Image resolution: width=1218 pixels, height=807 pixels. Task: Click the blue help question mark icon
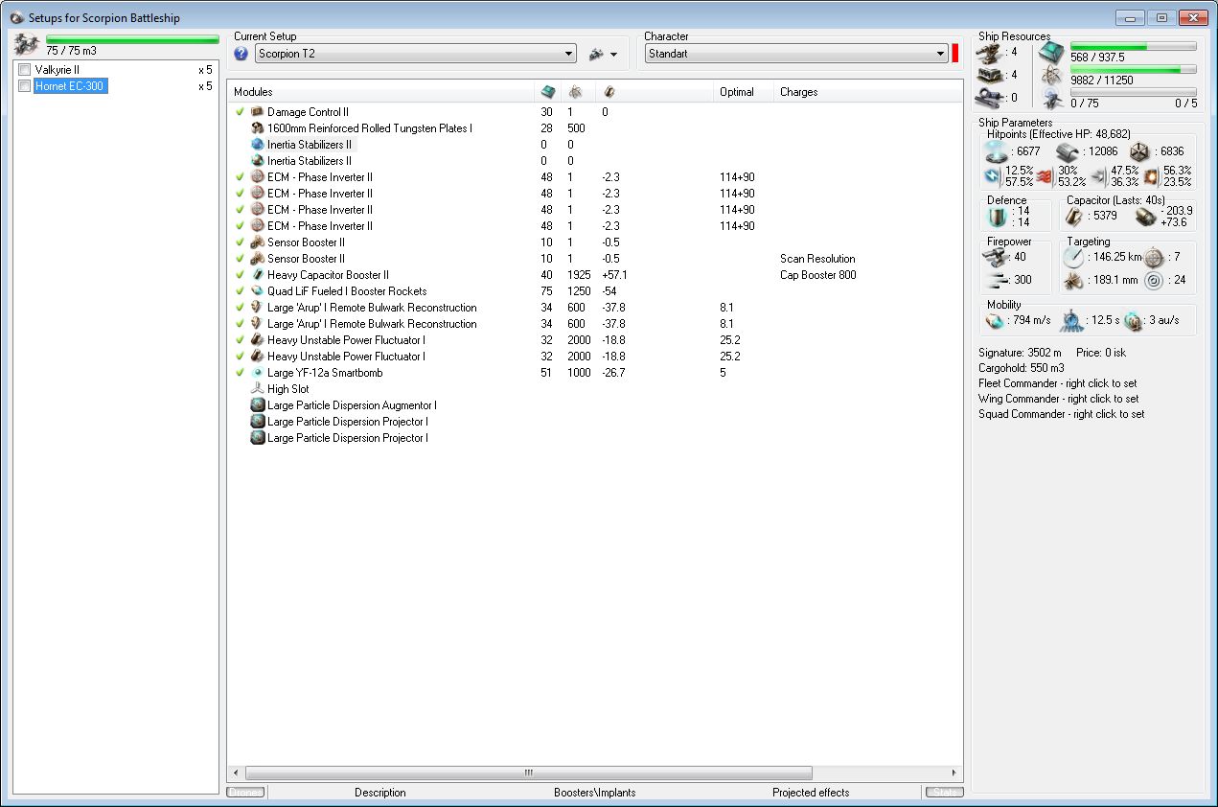tap(241, 54)
